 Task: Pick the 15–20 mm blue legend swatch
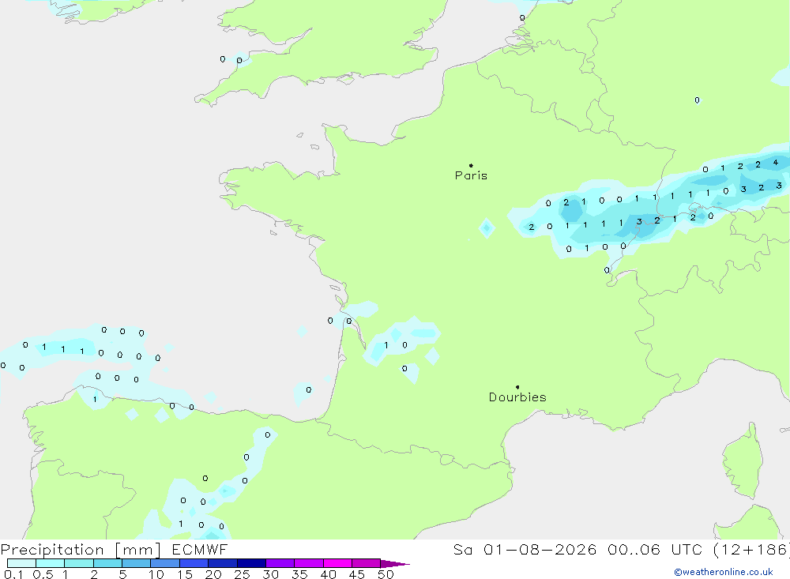(x=194, y=563)
